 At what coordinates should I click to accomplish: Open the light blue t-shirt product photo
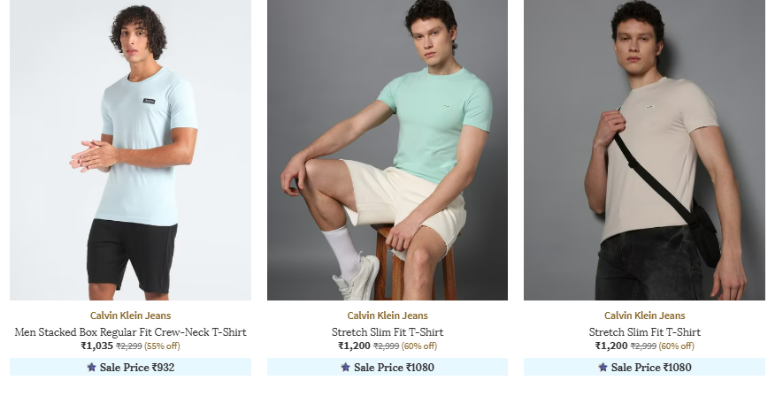(x=130, y=149)
